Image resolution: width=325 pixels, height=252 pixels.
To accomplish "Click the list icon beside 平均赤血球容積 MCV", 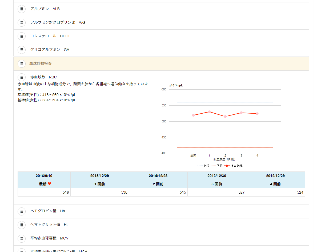I will pyautogui.click(x=22, y=238).
